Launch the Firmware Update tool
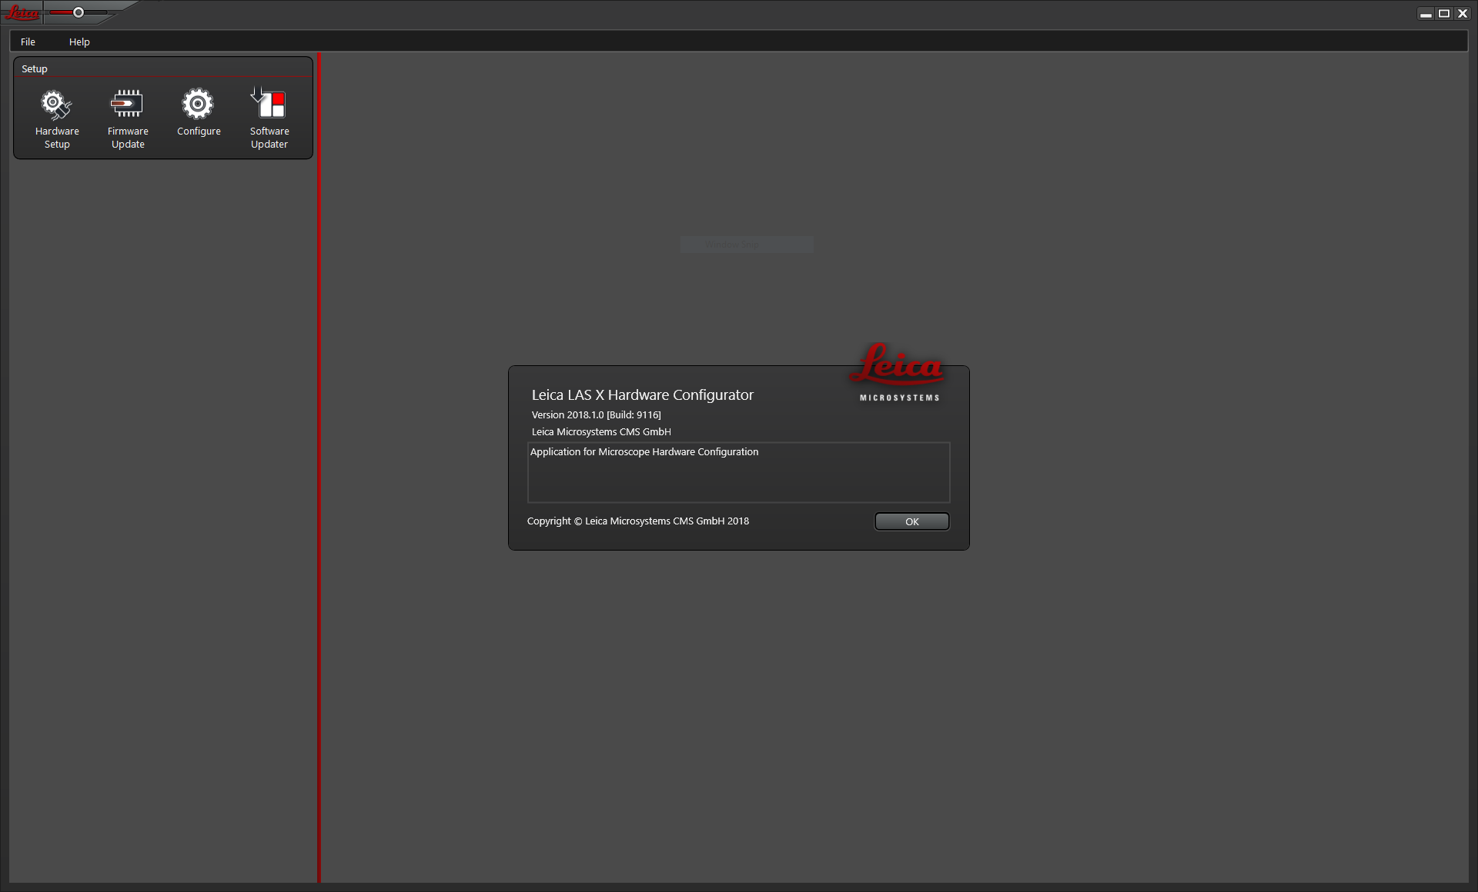The width and height of the screenshot is (1478, 892). [128, 118]
